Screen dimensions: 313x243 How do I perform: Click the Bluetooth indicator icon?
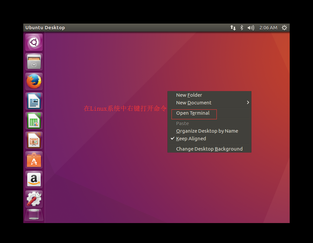point(241,28)
